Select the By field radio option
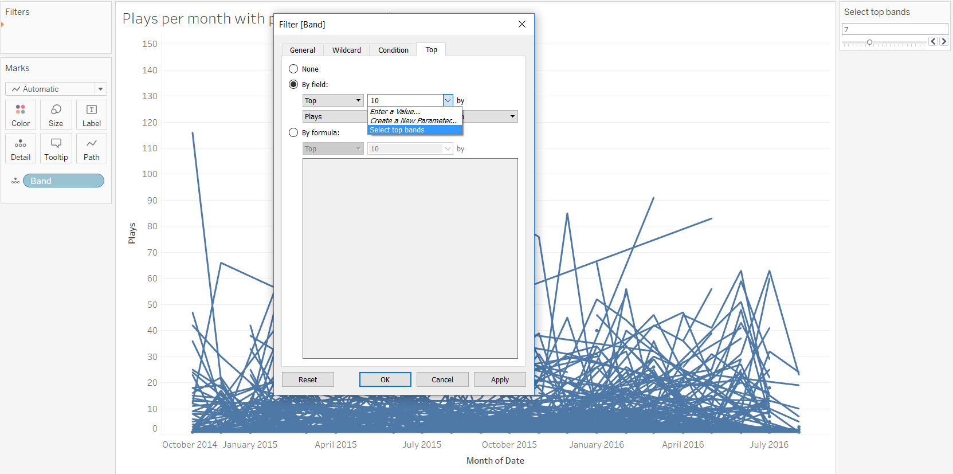The width and height of the screenshot is (953, 474). tap(293, 84)
